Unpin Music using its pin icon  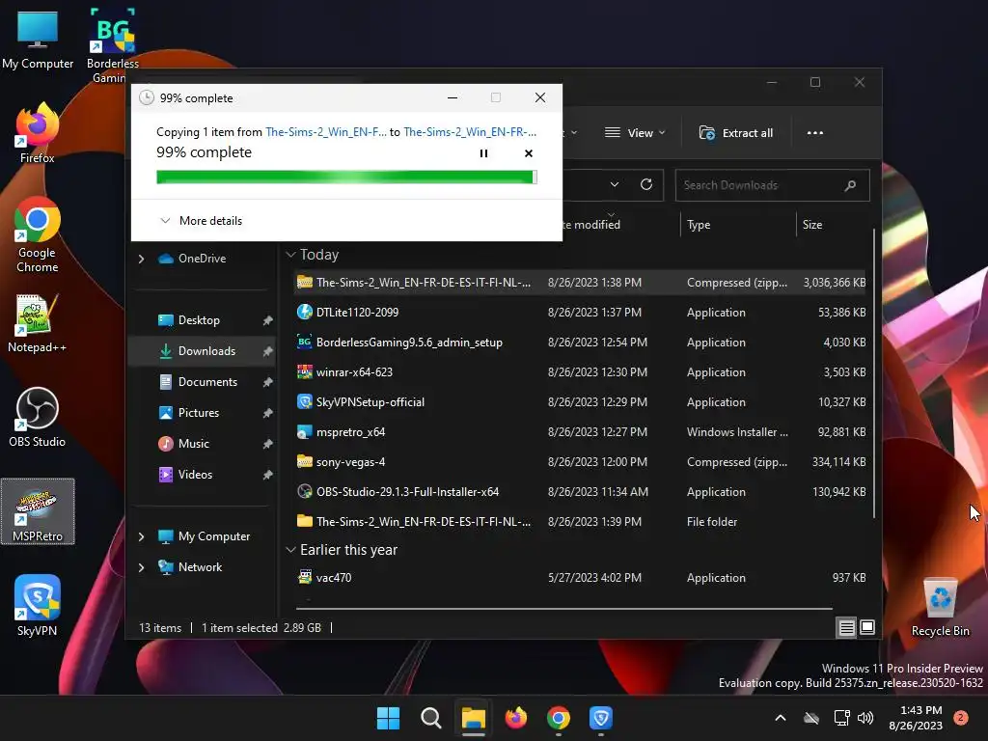[x=268, y=444]
